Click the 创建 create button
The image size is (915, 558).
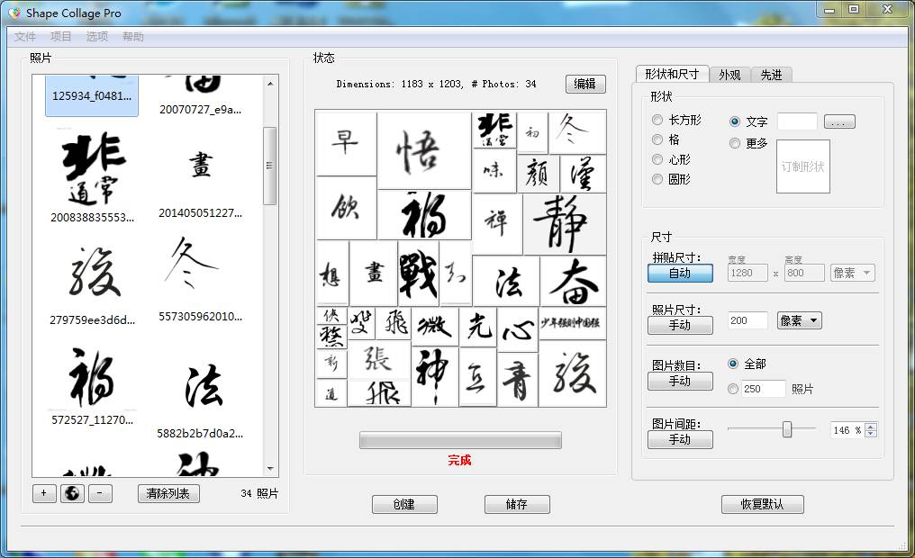click(404, 504)
